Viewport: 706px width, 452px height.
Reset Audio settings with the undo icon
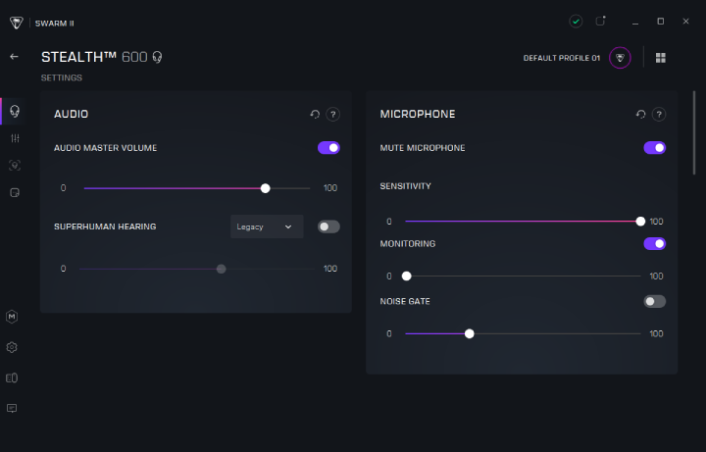(x=315, y=115)
